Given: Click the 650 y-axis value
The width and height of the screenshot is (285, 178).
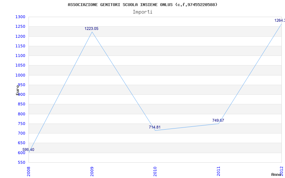Looking at the screenshot, I should [21, 143].
